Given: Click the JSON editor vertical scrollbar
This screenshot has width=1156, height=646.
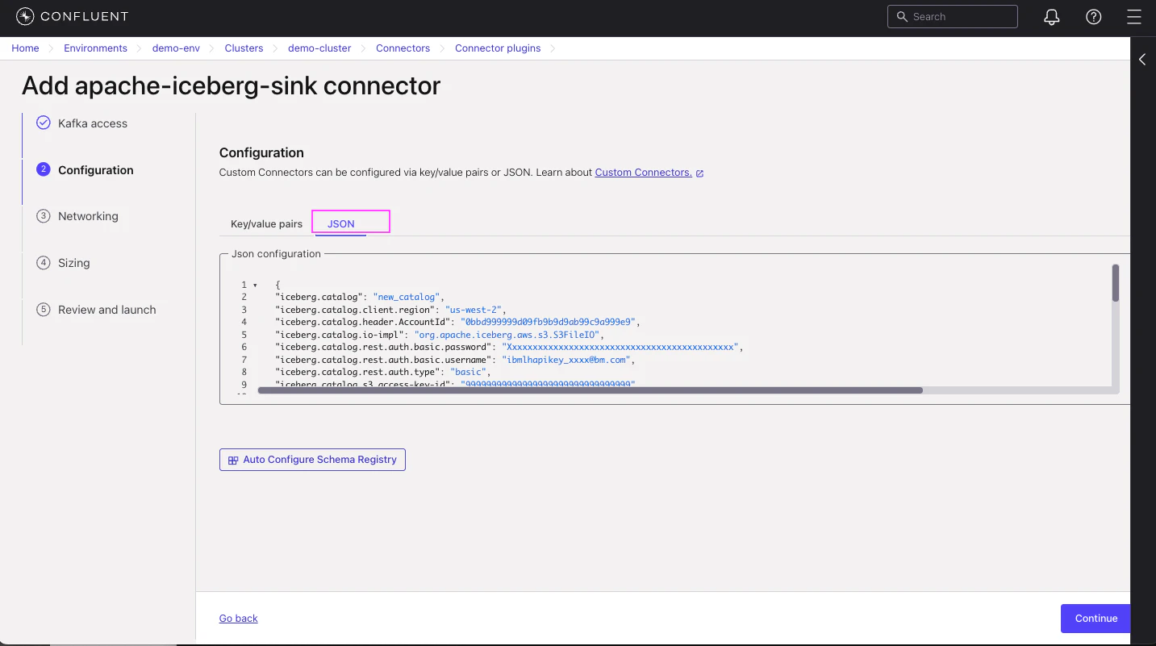Looking at the screenshot, I should click(1116, 283).
